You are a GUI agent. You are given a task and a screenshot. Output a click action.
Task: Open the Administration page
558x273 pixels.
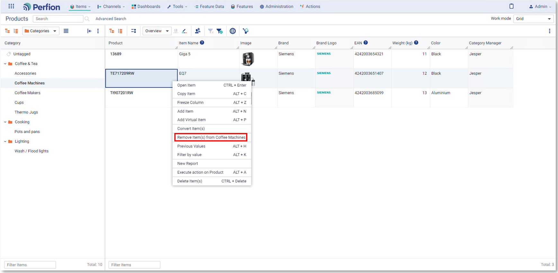[276, 6]
